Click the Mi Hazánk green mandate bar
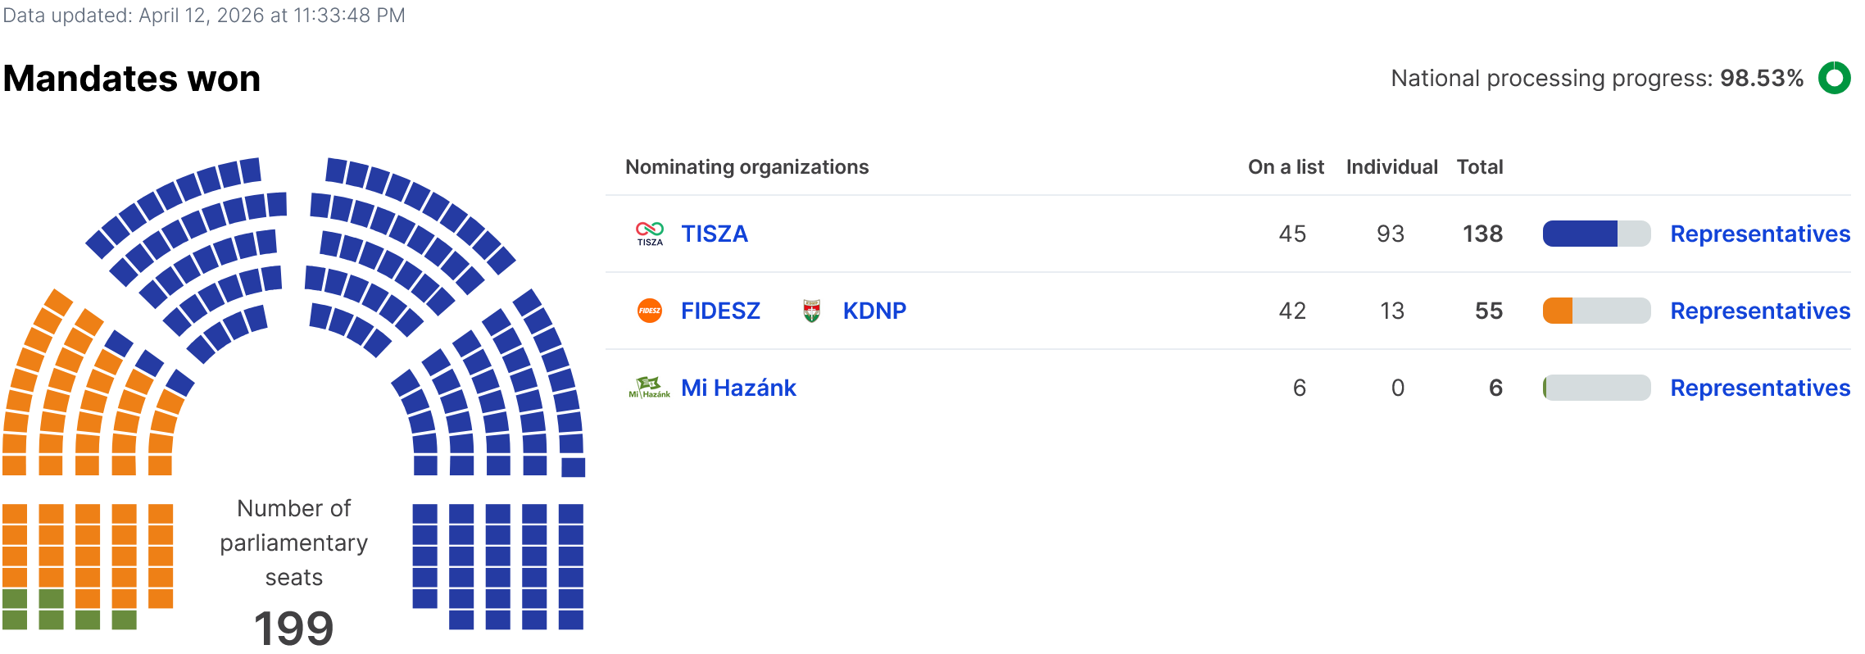 click(x=1595, y=388)
